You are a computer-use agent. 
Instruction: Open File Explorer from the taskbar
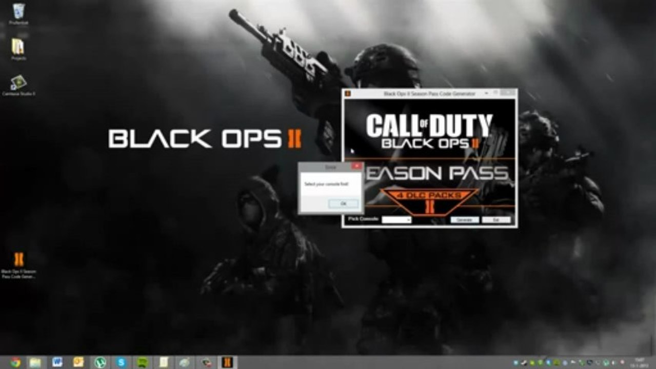pos(35,362)
